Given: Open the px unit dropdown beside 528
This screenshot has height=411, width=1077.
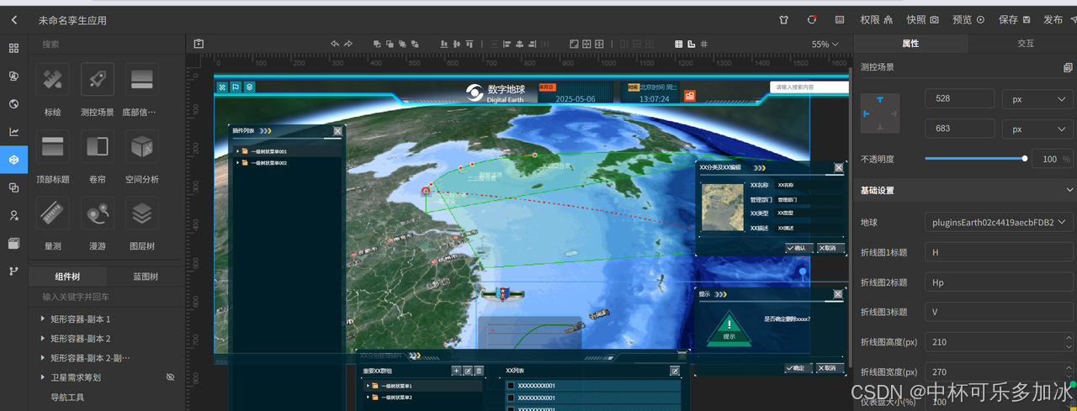Looking at the screenshot, I should tap(1037, 99).
